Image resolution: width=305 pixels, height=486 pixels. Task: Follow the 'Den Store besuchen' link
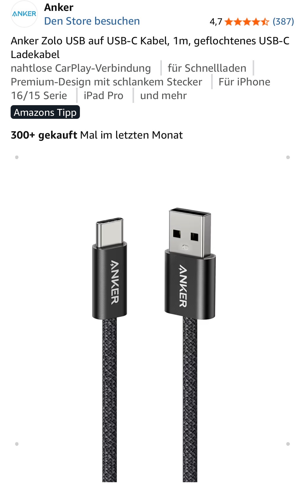[x=92, y=21]
